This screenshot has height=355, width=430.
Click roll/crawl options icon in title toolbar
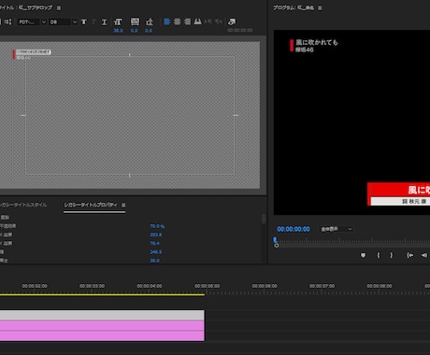point(7,21)
